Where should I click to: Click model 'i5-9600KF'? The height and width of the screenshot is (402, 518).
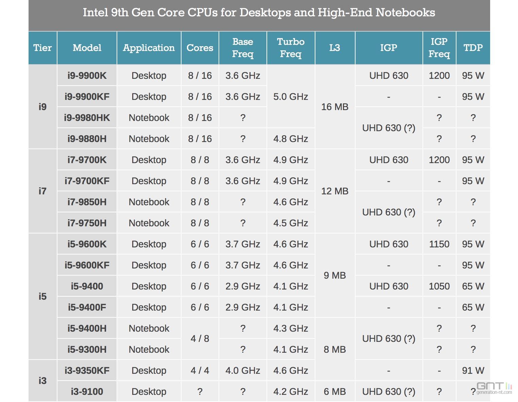pyautogui.click(x=87, y=265)
